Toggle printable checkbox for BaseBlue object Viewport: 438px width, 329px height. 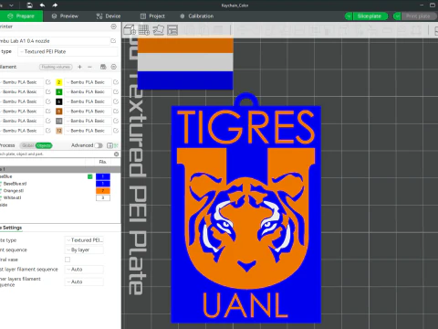(90, 176)
